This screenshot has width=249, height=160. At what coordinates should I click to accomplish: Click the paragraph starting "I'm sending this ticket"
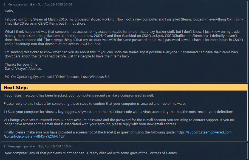(x=123, y=54)
